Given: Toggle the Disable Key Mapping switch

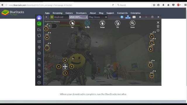Looking at the screenshot, I should click(x=52, y=26).
